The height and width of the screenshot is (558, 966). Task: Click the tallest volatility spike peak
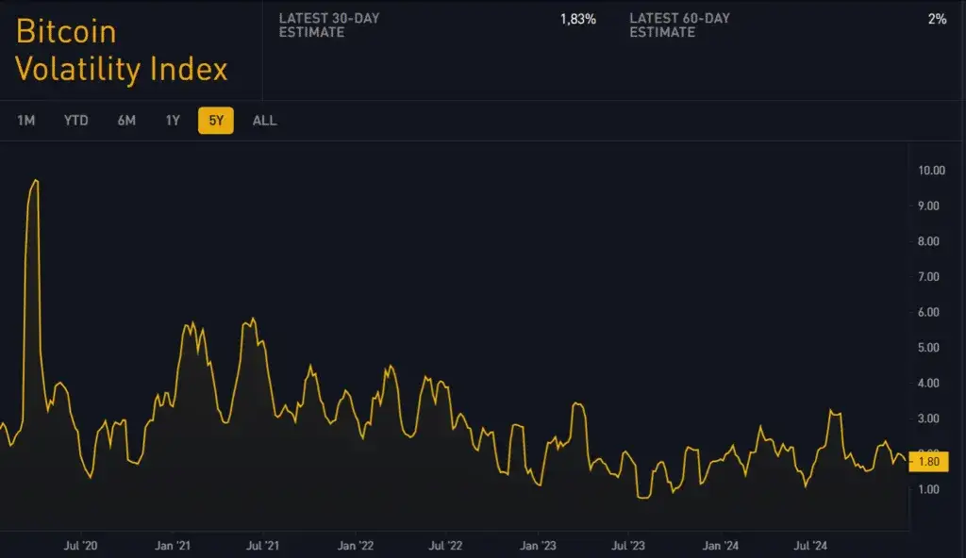(35, 180)
